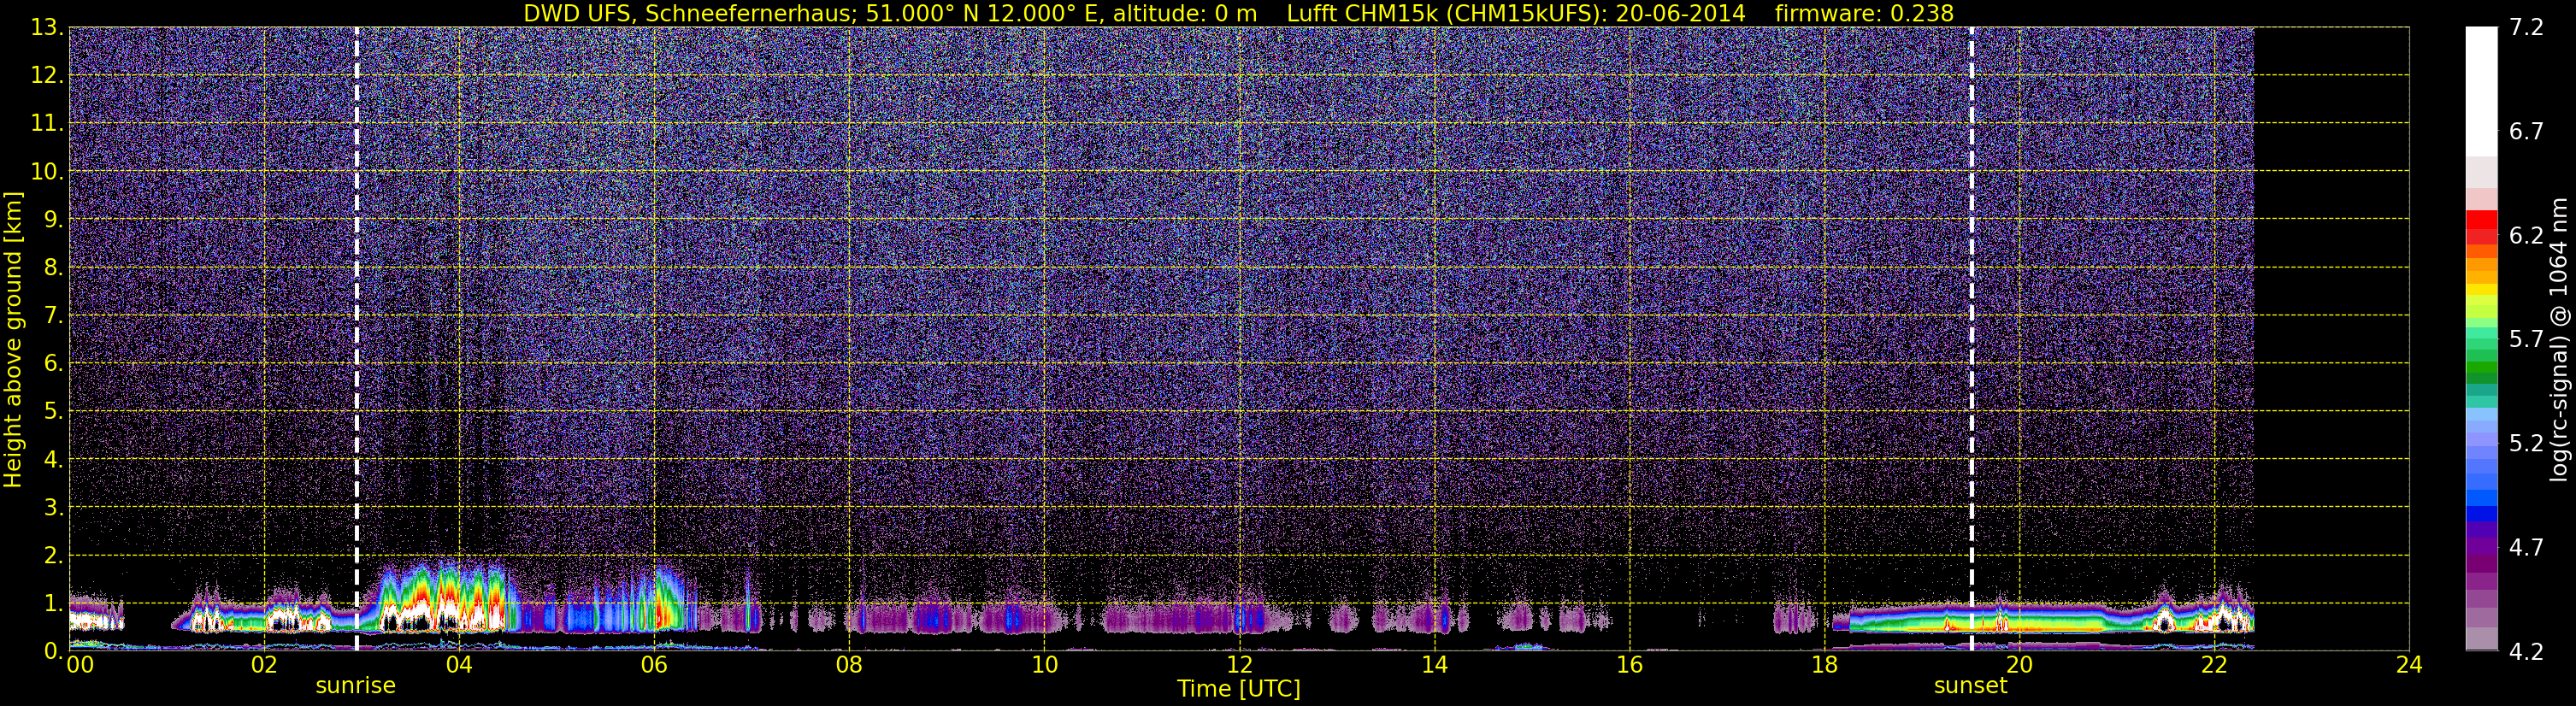The image size is (2576, 706).
Task: Click the time axis tick '16'
Action: click(1629, 665)
